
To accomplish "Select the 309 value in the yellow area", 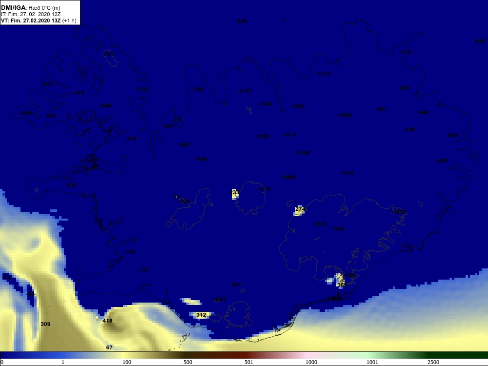I will point(45,324).
